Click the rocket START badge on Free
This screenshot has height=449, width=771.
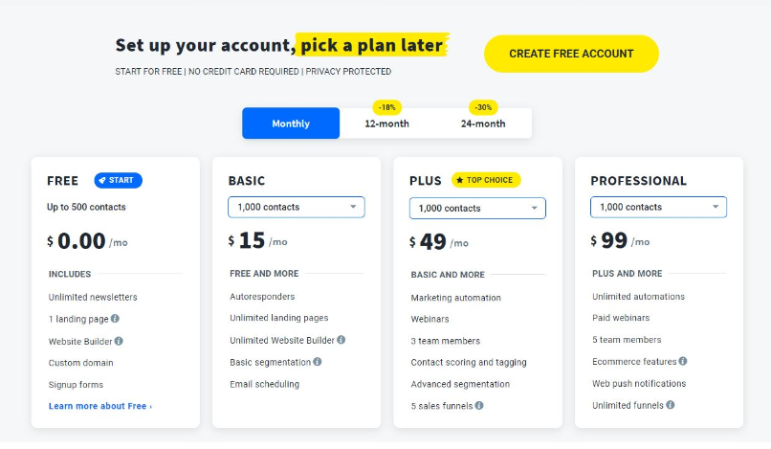[118, 180]
